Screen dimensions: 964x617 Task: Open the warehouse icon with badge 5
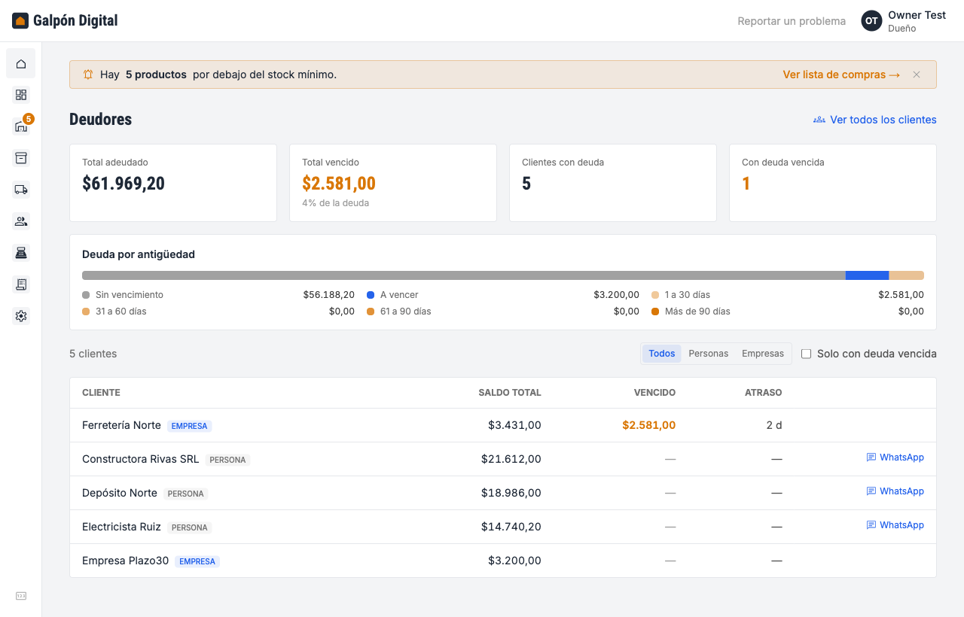coord(21,126)
